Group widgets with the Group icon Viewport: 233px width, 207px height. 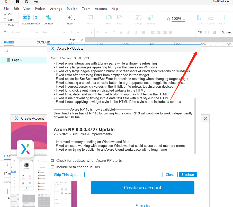coord(138,18)
